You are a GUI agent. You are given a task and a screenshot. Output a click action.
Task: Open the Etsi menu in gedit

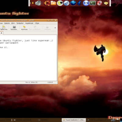(13, 23)
